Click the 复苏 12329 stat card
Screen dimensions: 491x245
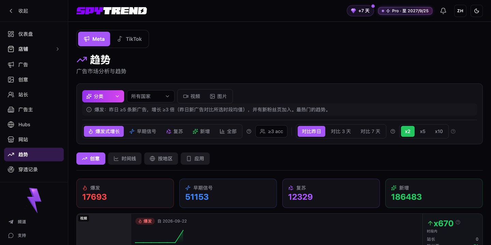[331, 193]
